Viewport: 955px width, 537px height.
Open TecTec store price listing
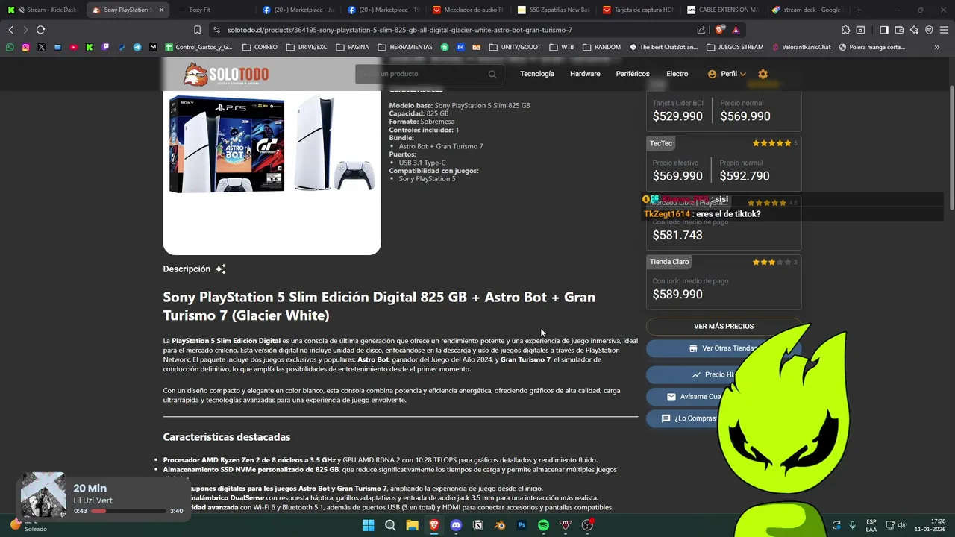724,163
